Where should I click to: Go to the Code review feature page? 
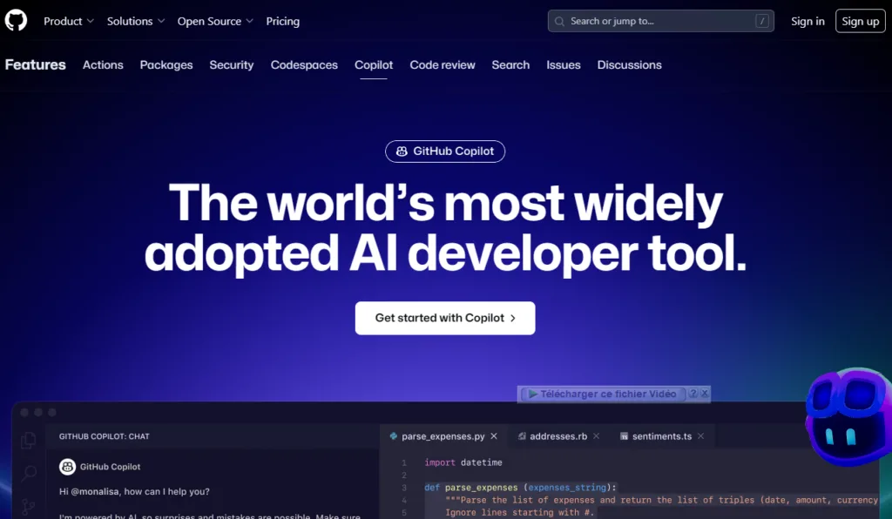[x=443, y=64]
